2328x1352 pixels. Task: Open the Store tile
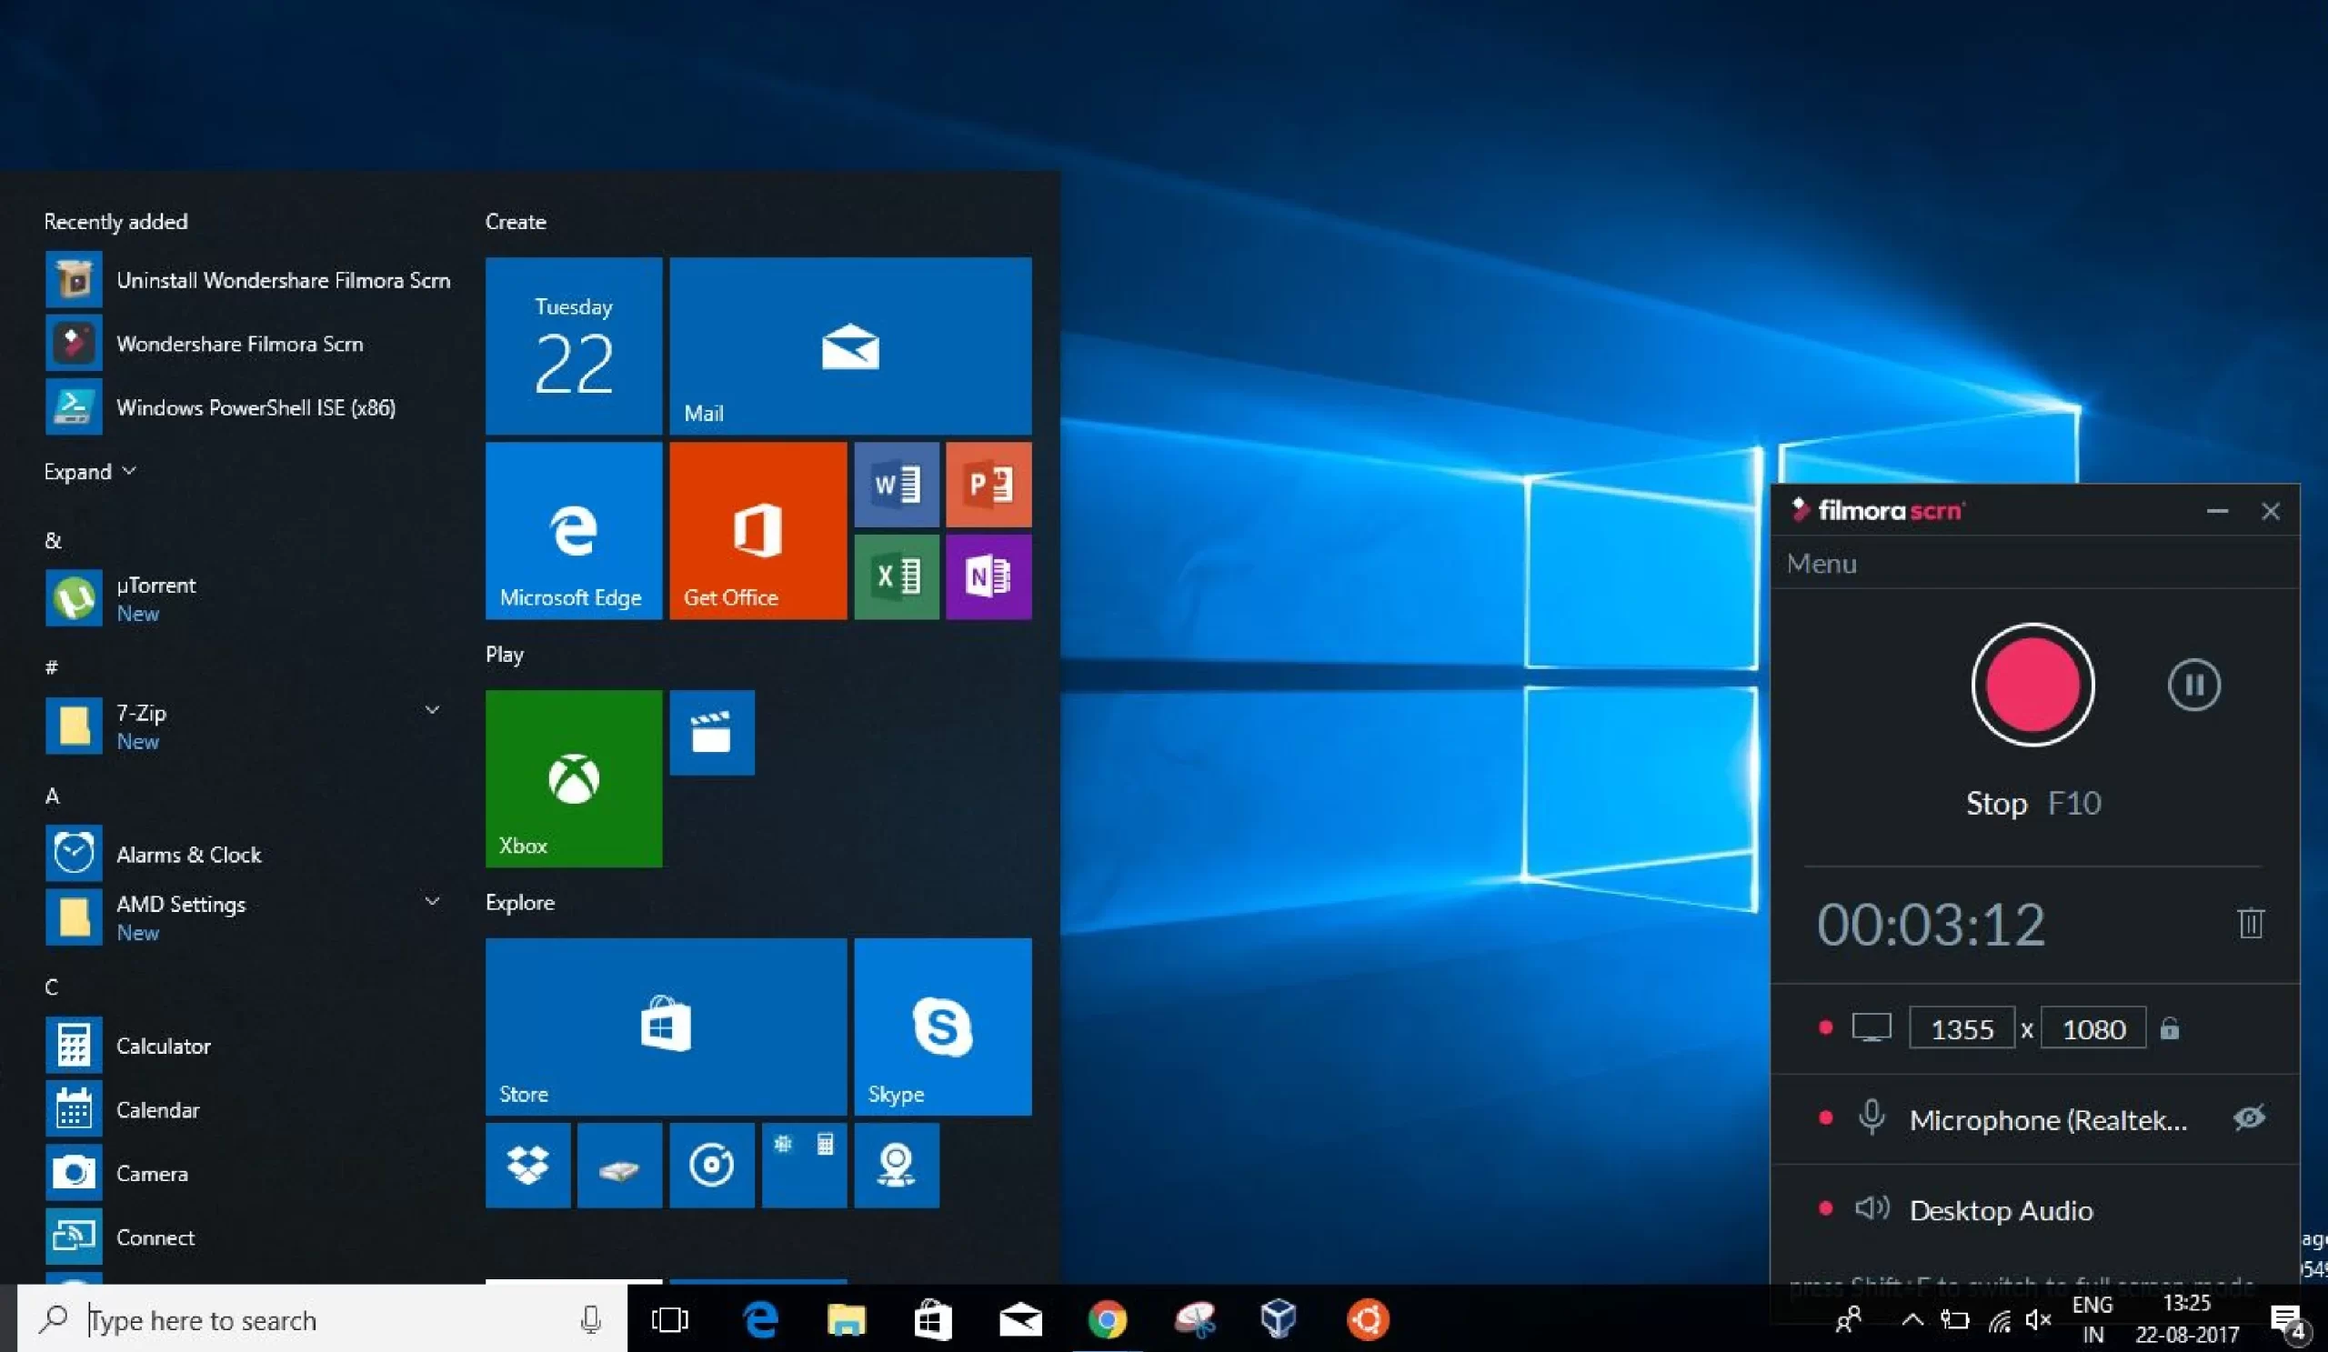665,1027
